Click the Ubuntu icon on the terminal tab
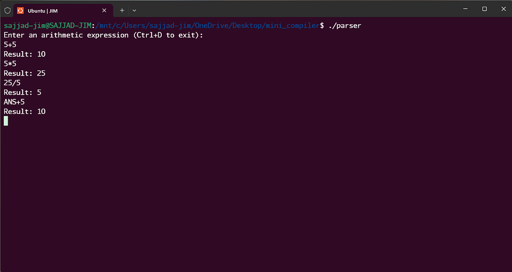This screenshot has width=512, height=272. click(20, 10)
